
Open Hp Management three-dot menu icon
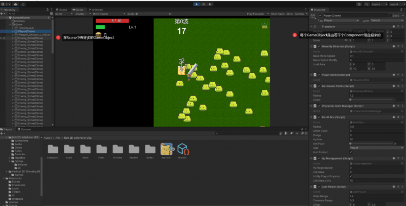(x=402, y=158)
